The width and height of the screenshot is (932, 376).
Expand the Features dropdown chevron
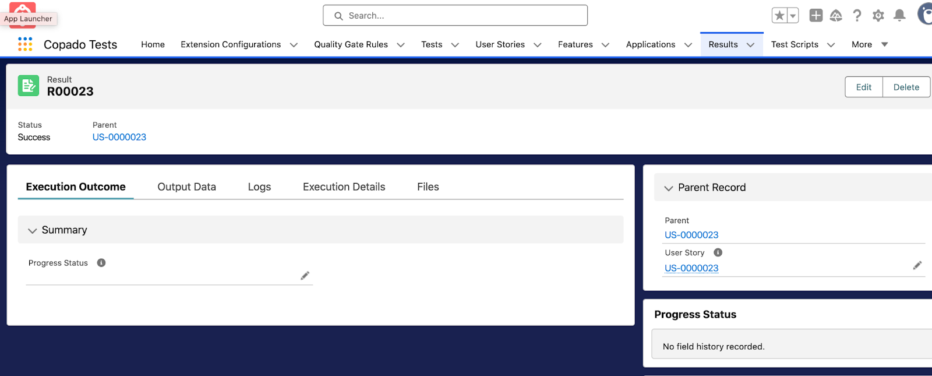[x=606, y=45]
